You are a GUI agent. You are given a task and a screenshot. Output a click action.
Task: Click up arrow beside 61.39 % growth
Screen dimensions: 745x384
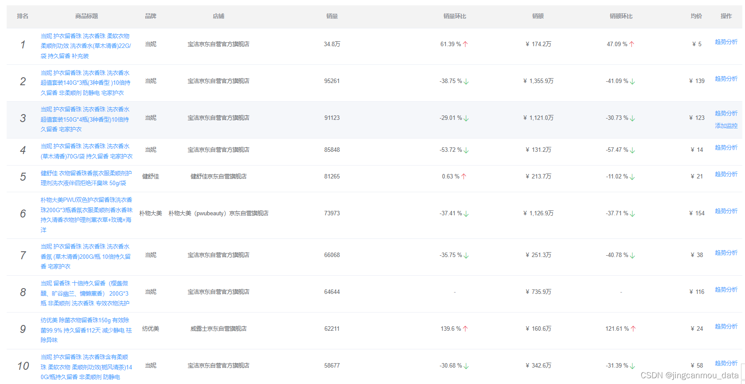coord(465,44)
